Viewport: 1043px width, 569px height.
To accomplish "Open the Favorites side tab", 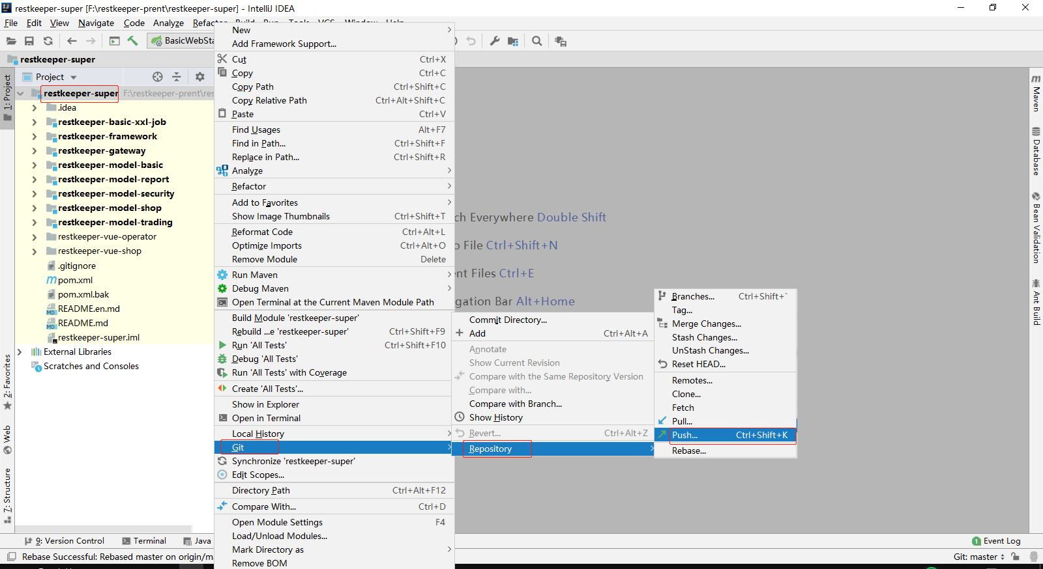I will (x=7, y=382).
